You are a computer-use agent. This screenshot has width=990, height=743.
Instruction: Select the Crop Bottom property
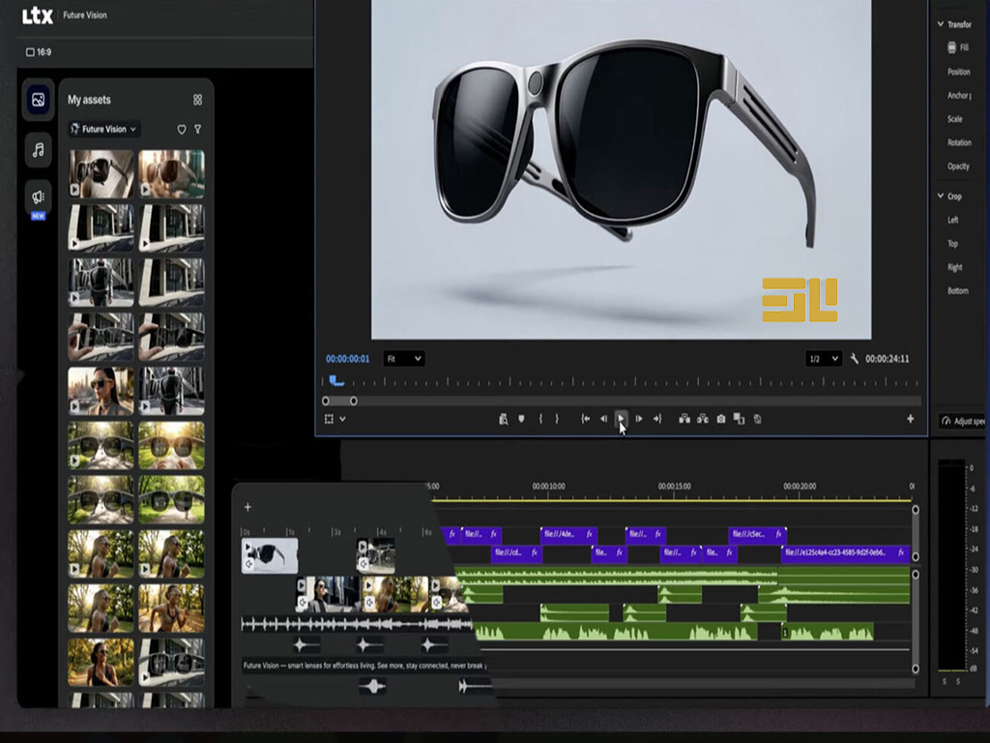pos(958,290)
